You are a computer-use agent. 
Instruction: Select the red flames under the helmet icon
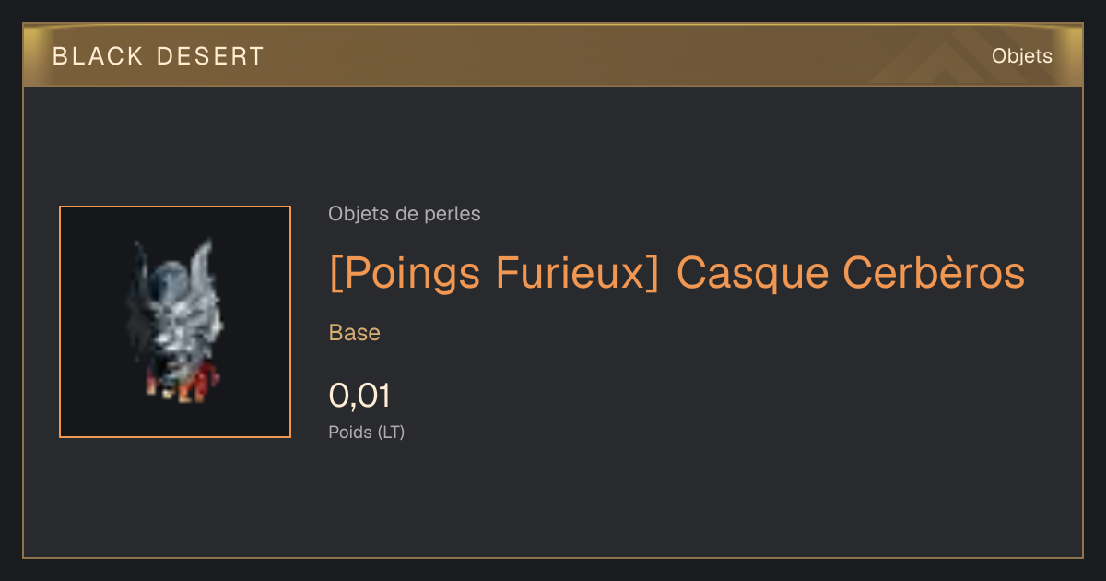click(184, 382)
